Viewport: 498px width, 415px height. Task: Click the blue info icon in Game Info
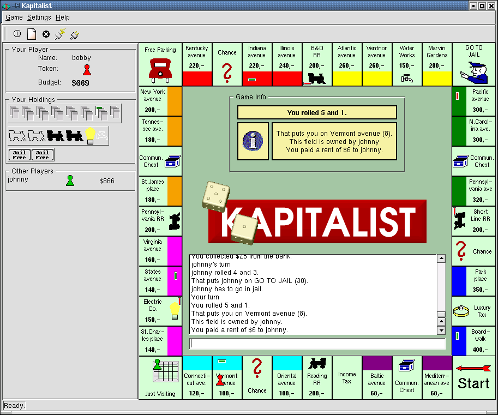point(253,141)
